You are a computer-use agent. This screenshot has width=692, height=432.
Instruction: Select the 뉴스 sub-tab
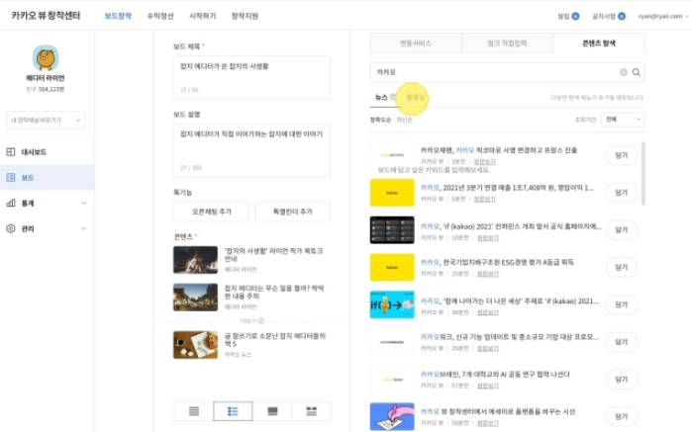pyautogui.click(x=381, y=98)
